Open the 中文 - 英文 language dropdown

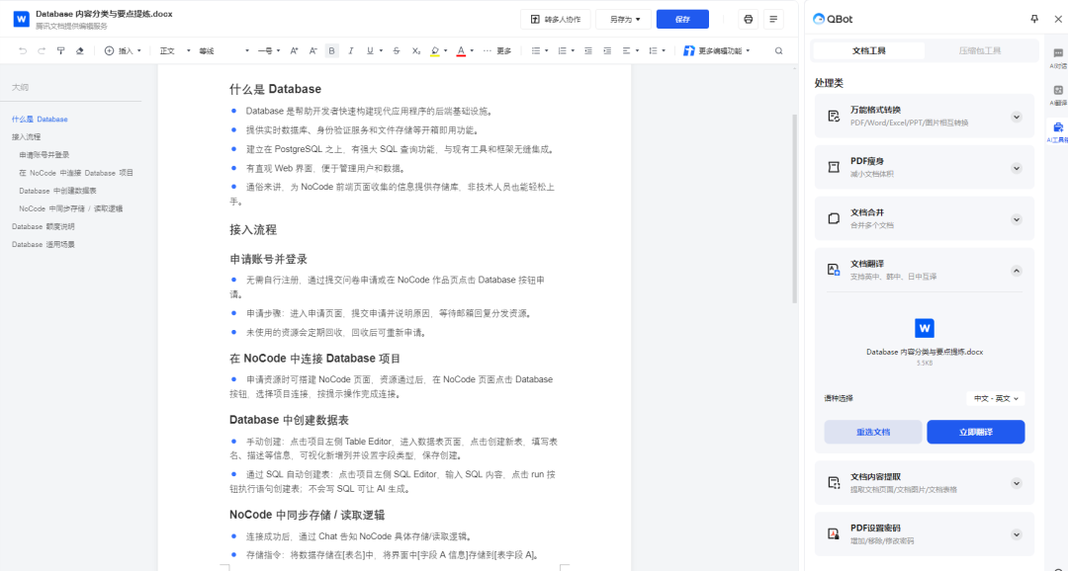click(995, 398)
